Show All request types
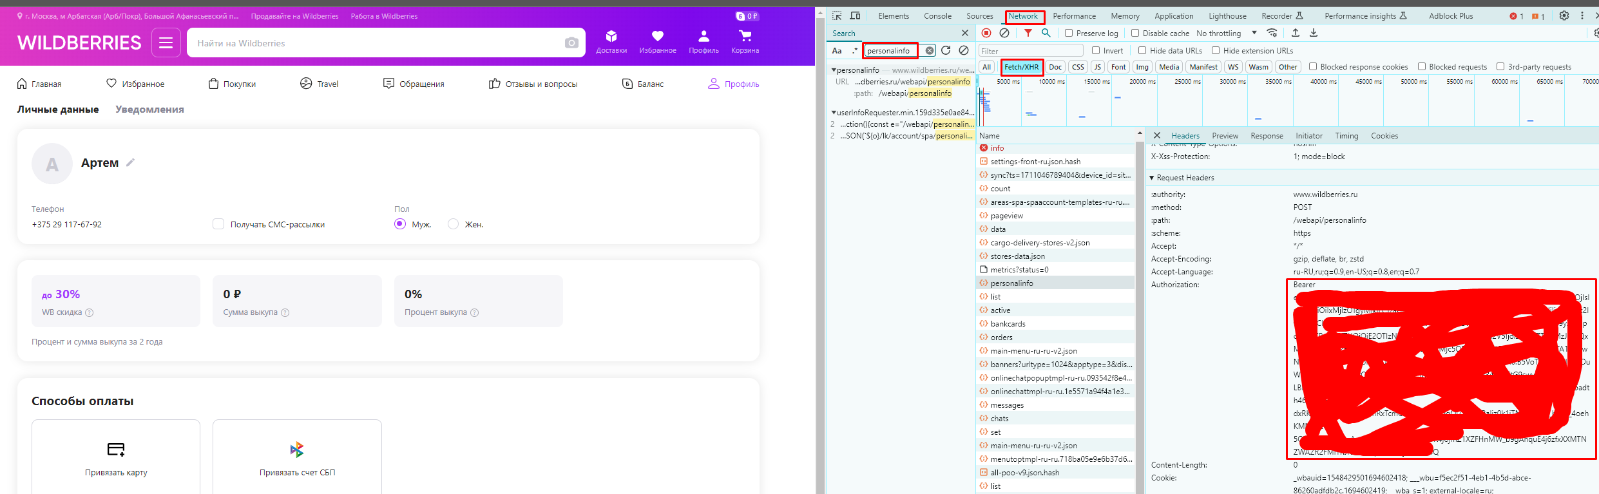The height and width of the screenshot is (494, 1599). (x=986, y=67)
